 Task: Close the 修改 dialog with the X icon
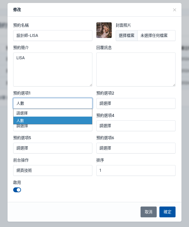coord(174,10)
